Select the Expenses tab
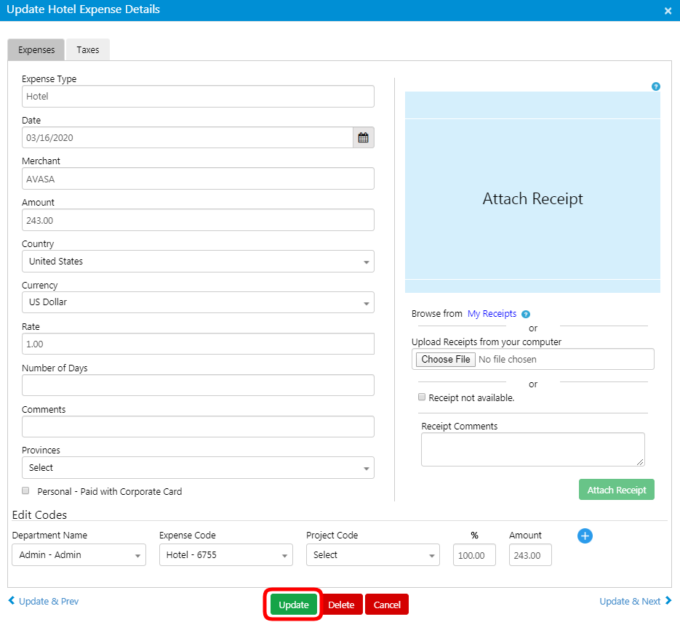Viewport: 680px width, 622px height. (36, 50)
